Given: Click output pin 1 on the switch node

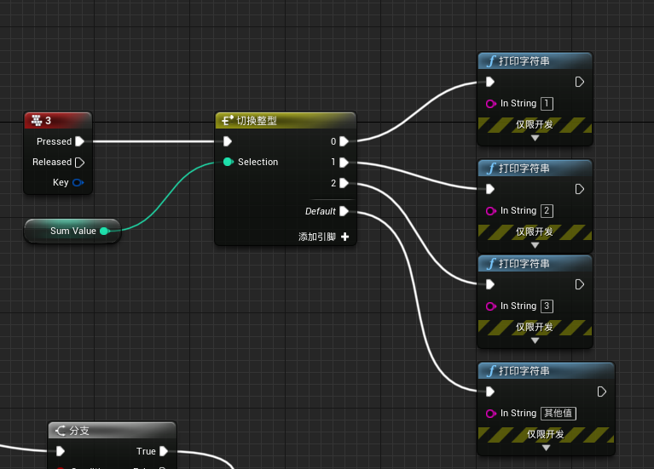Looking at the screenshot, I should [344, 162].
